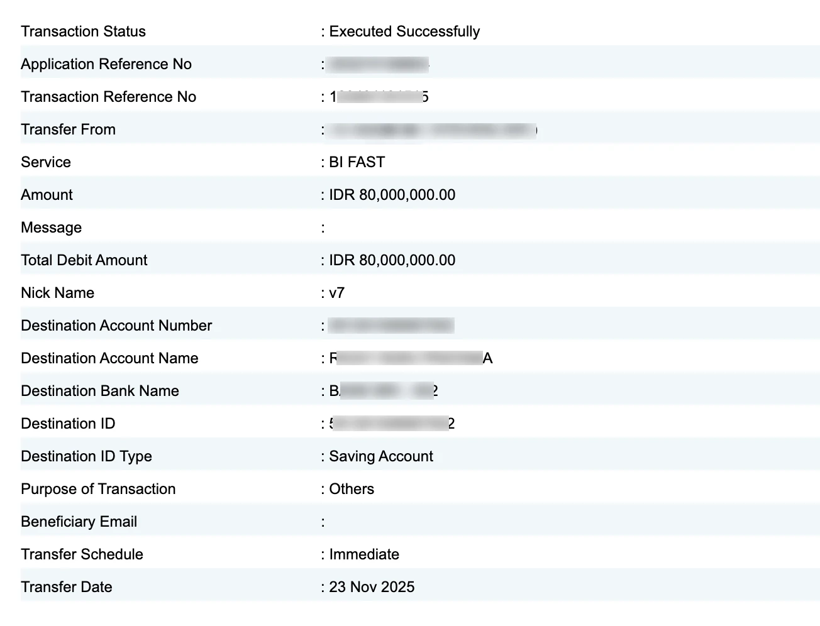Click the Transaction Reference No label
The image size is (820, 626).
(108, 97)
